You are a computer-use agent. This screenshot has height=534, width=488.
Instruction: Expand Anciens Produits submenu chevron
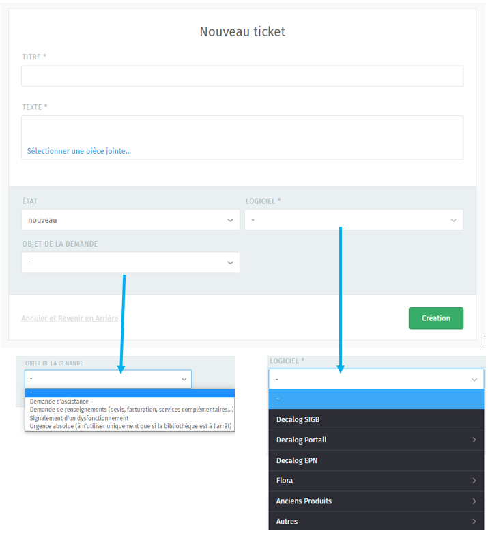474,501
